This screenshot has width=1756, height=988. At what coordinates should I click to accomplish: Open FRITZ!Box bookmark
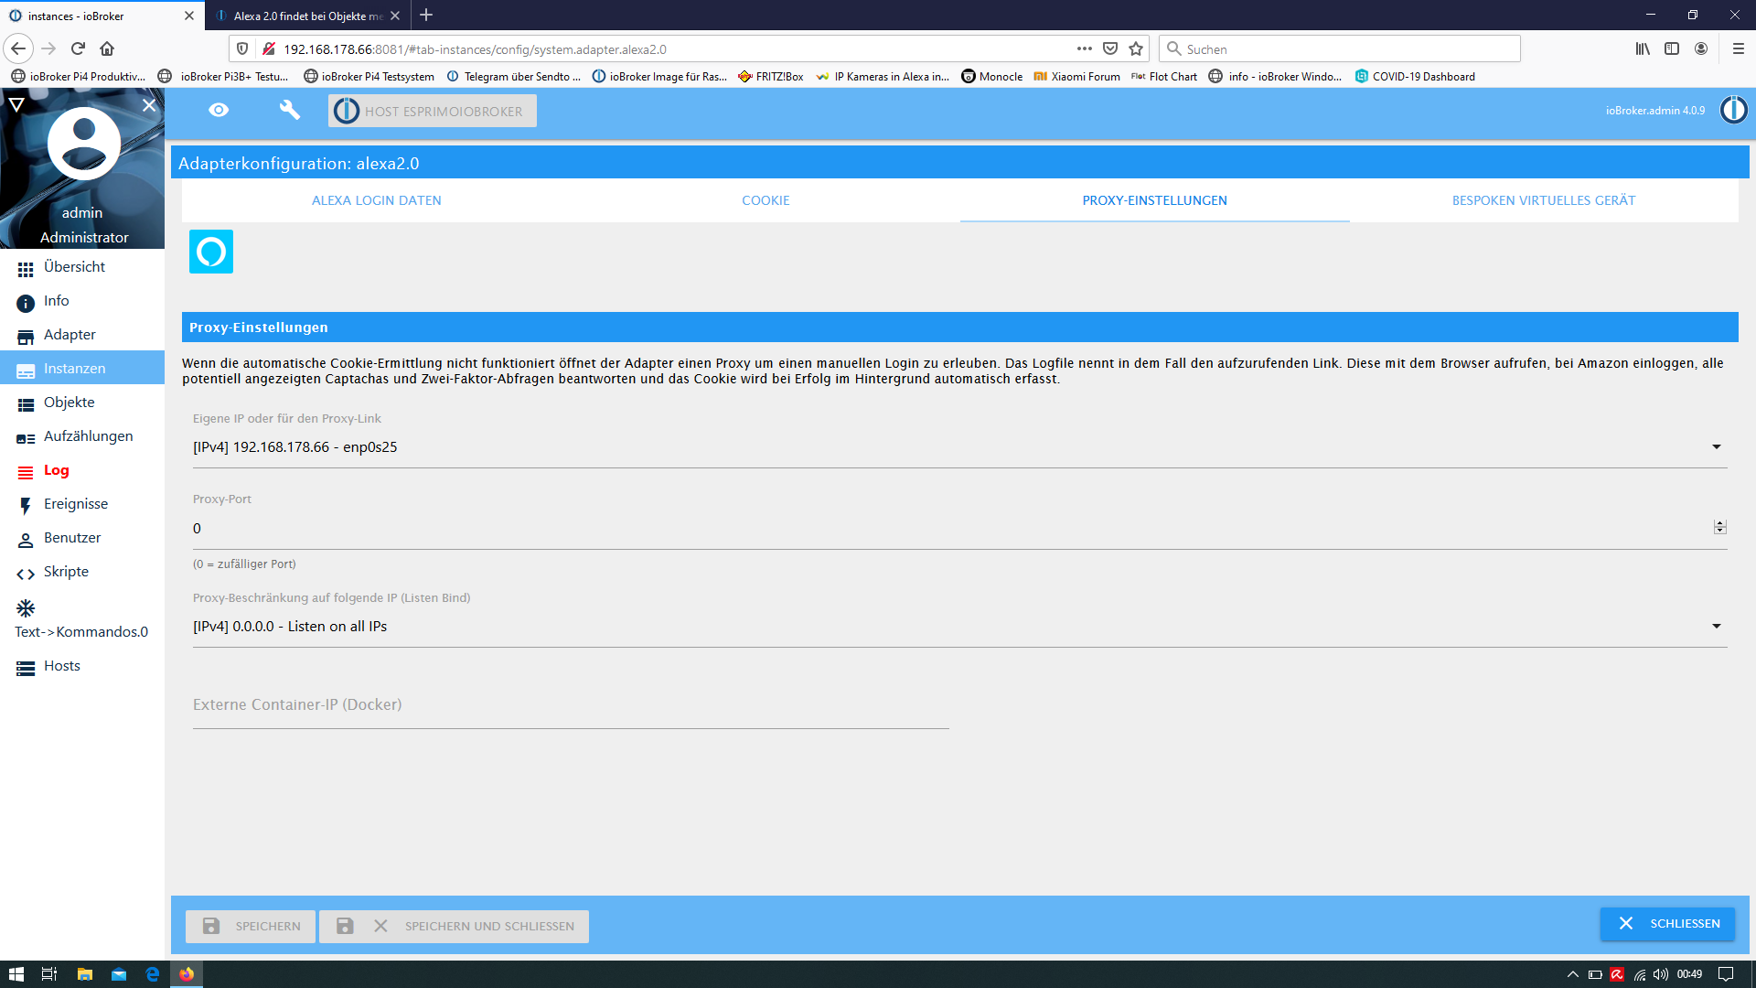click(771, 77)
